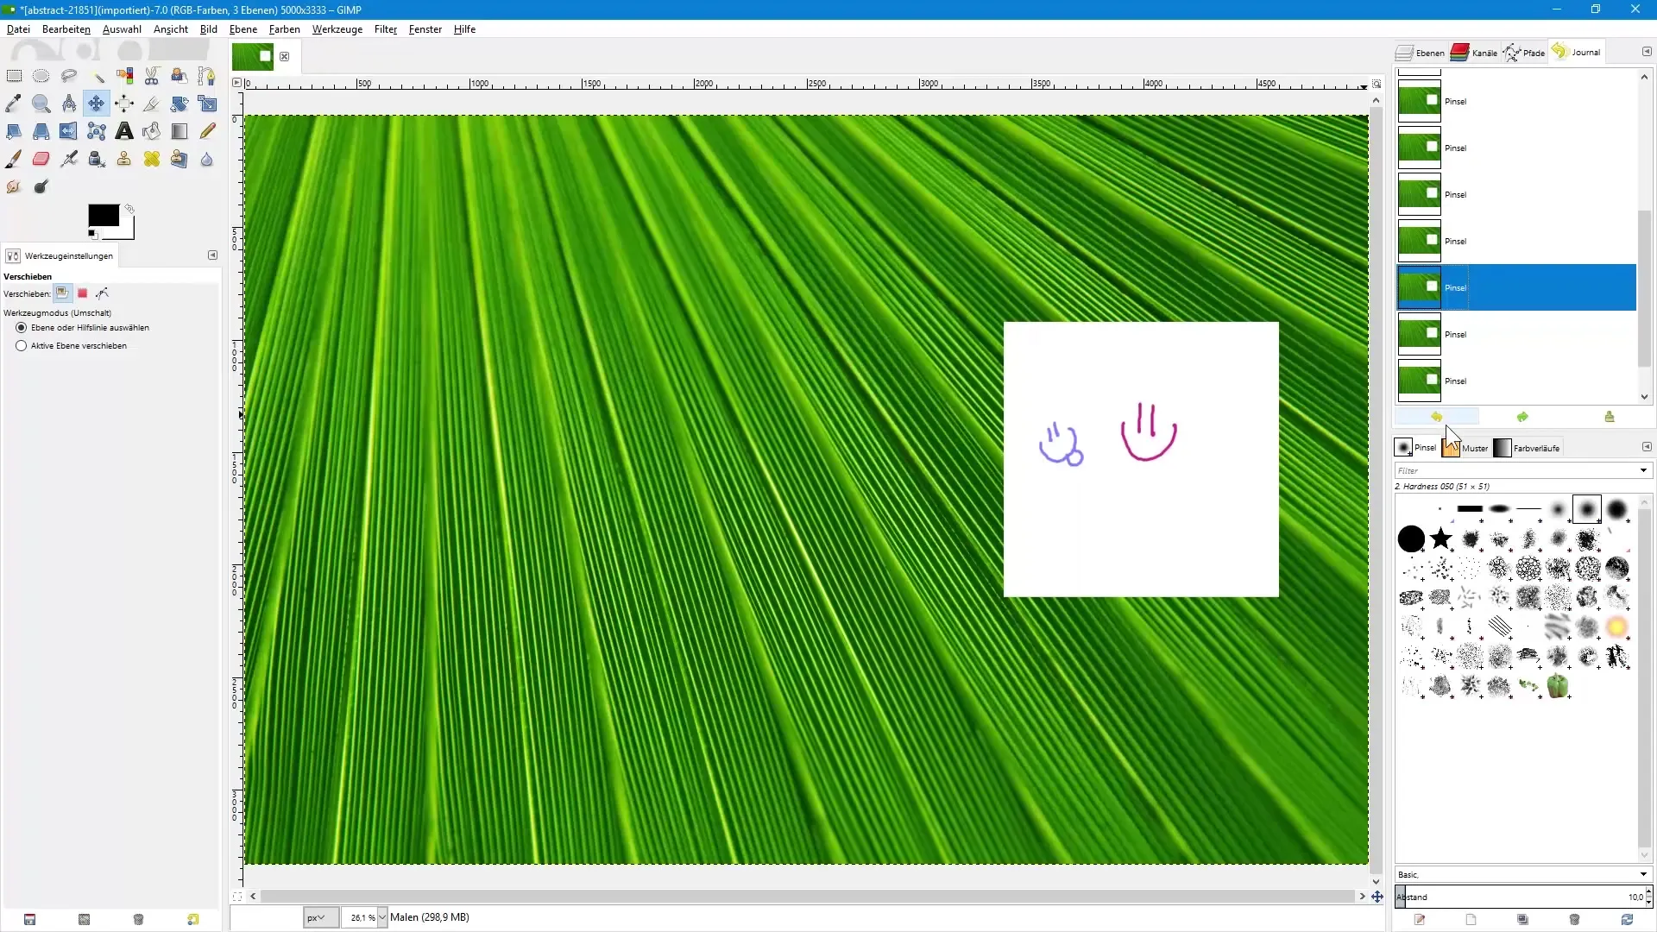Screen dimensions: 1657x932
Task: Select the Clone stamp tool
Action: point(124,159)
